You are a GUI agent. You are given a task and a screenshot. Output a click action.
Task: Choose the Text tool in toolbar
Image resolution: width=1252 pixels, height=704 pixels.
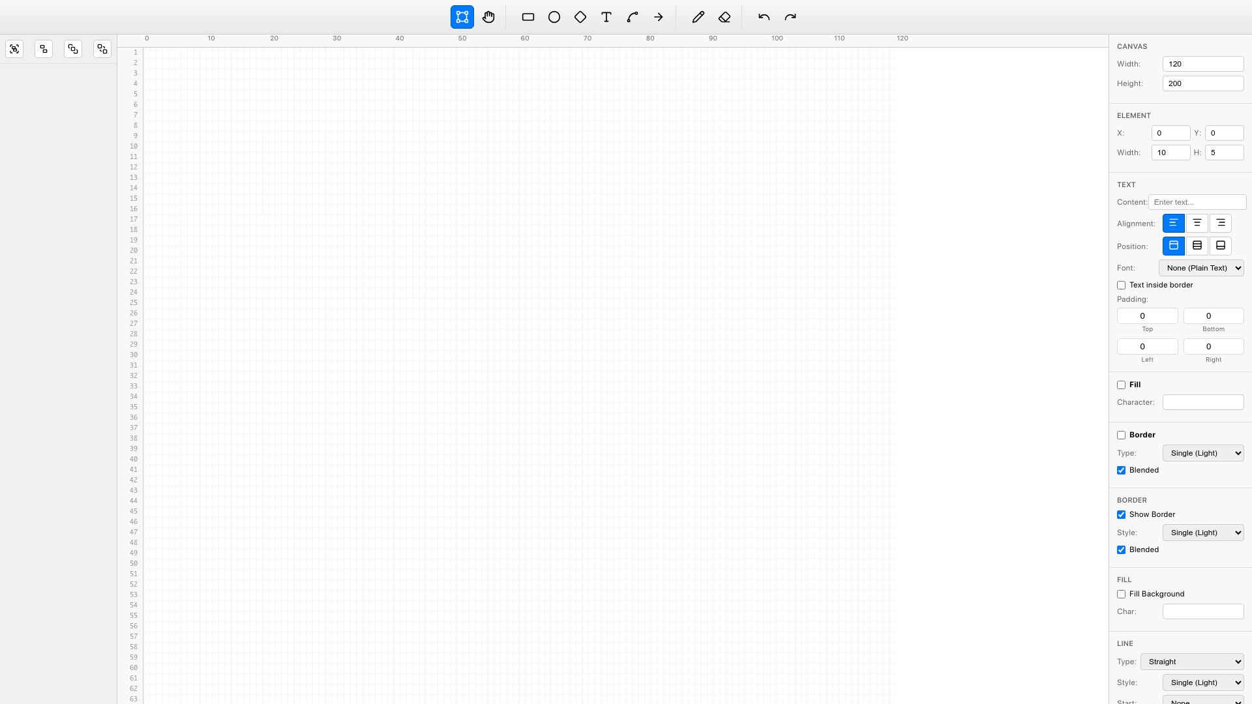coord(606,17)
